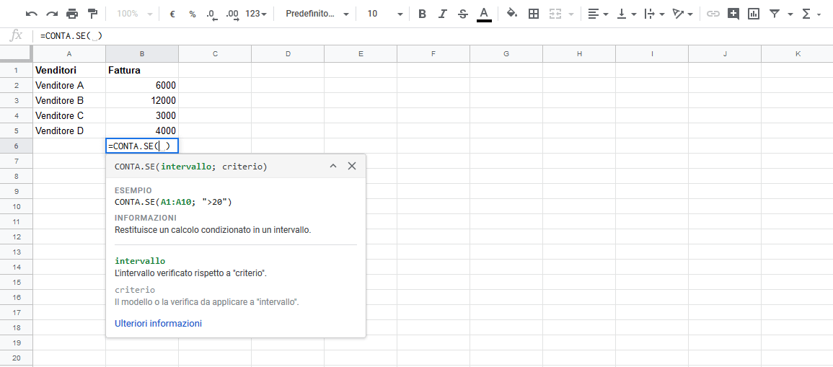
Task: Click the Merge cells icon
Action: tap(555, 14)
